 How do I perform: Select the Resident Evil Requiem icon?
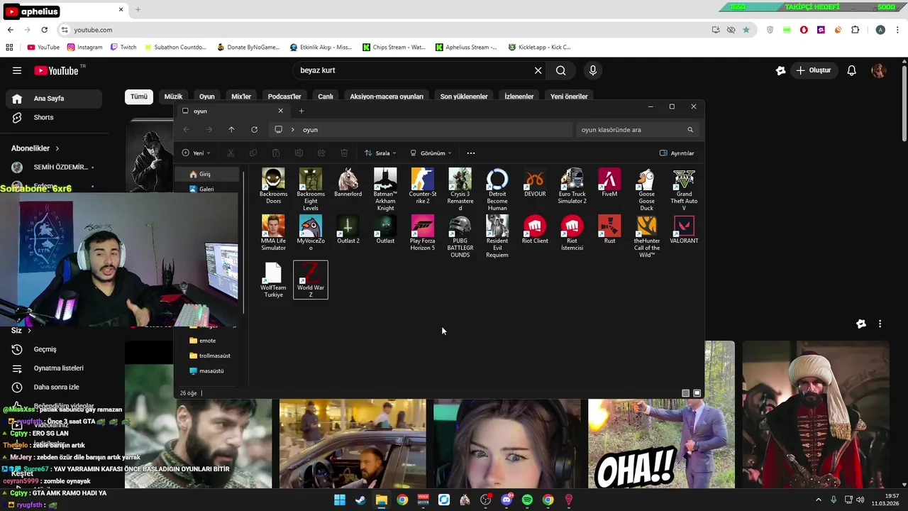(497, 237)
